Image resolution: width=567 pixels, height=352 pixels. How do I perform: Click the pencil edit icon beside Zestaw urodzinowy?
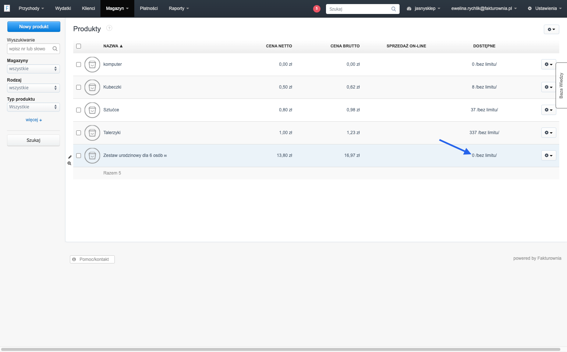pyautogui.click(x=70, y=157)
